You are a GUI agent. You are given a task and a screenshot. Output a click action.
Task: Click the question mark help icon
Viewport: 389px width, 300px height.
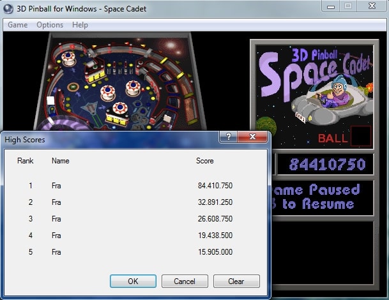click(x=229, y=137)
